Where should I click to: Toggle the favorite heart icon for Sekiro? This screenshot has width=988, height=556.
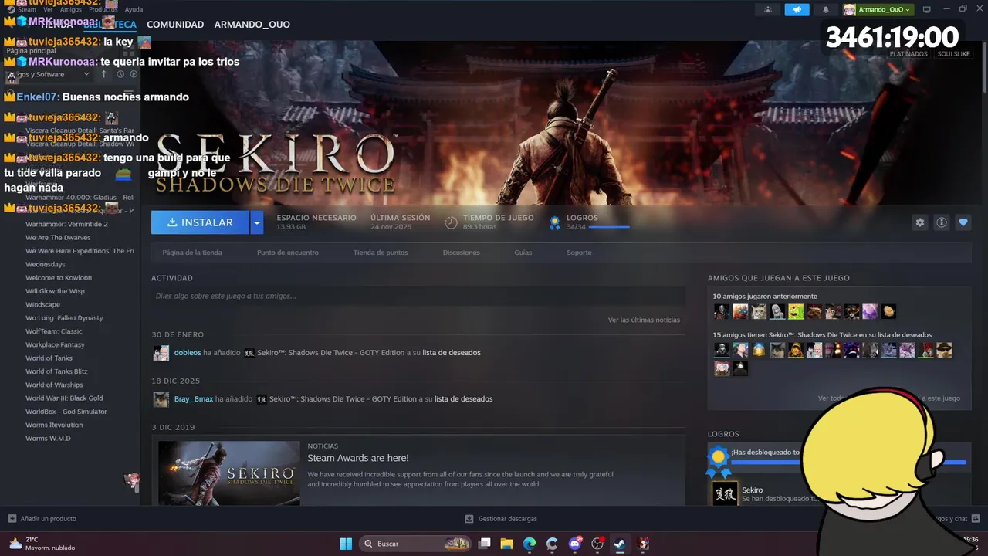(963, 222)
